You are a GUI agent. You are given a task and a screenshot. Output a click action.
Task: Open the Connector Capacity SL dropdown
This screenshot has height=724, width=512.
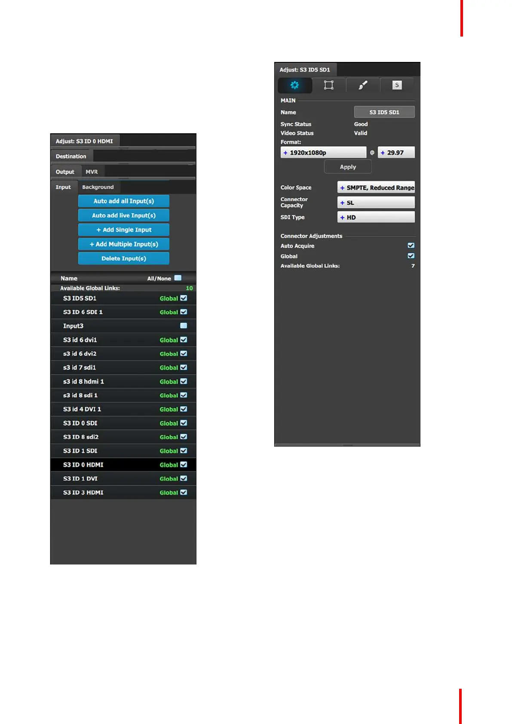[376, 202]
